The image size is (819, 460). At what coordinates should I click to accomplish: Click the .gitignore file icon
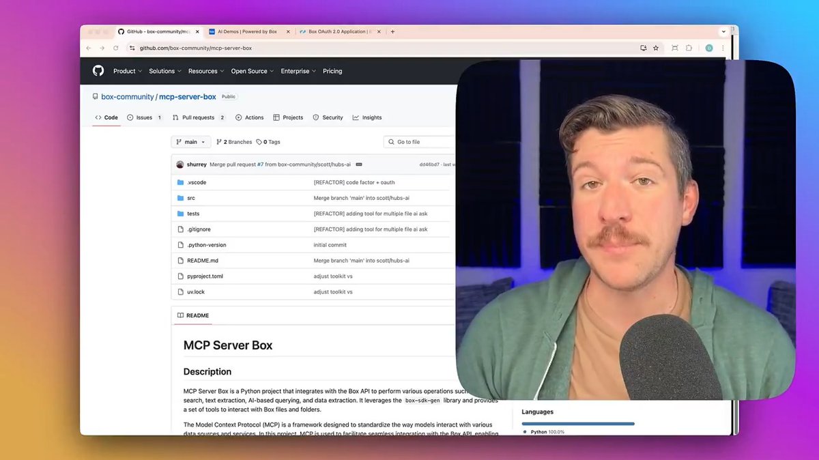click(181, 229)
